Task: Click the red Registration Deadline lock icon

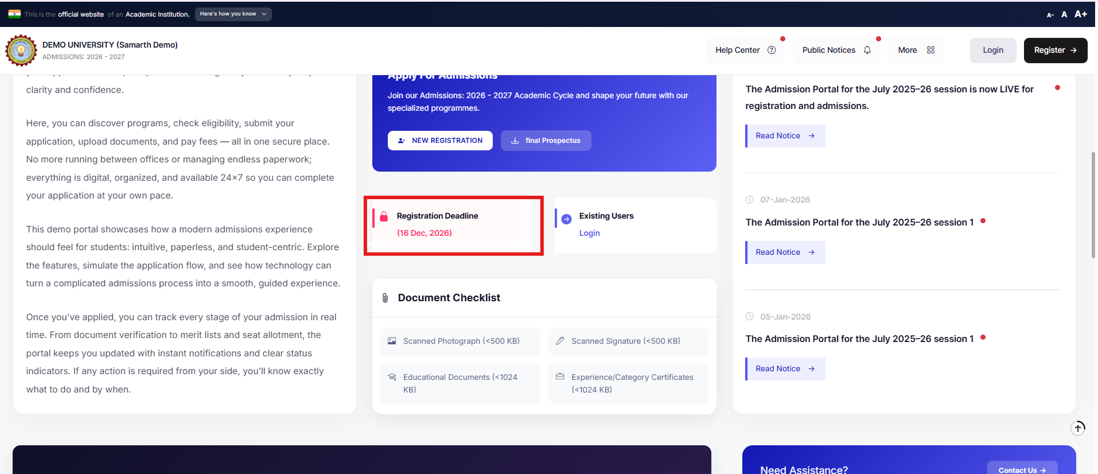Action: pos(384,216)
